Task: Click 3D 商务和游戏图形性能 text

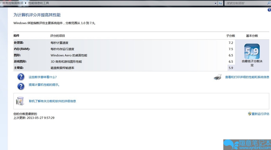Action: tap(66, 61)
